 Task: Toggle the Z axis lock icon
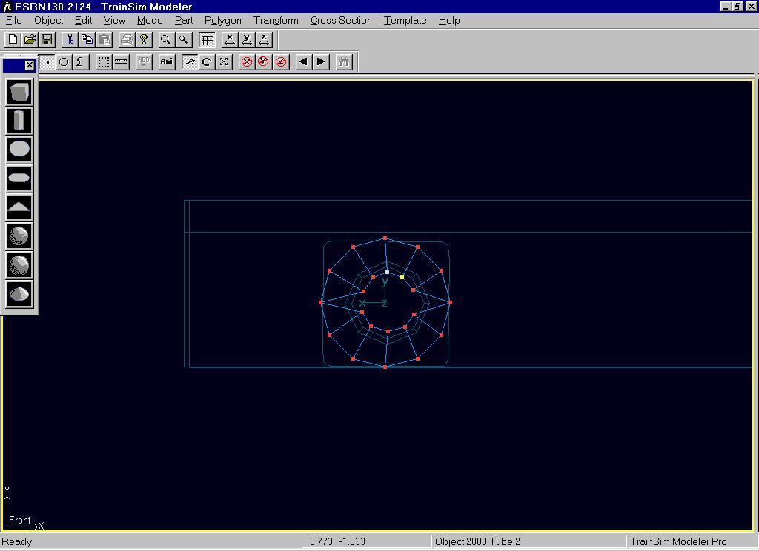281,61
